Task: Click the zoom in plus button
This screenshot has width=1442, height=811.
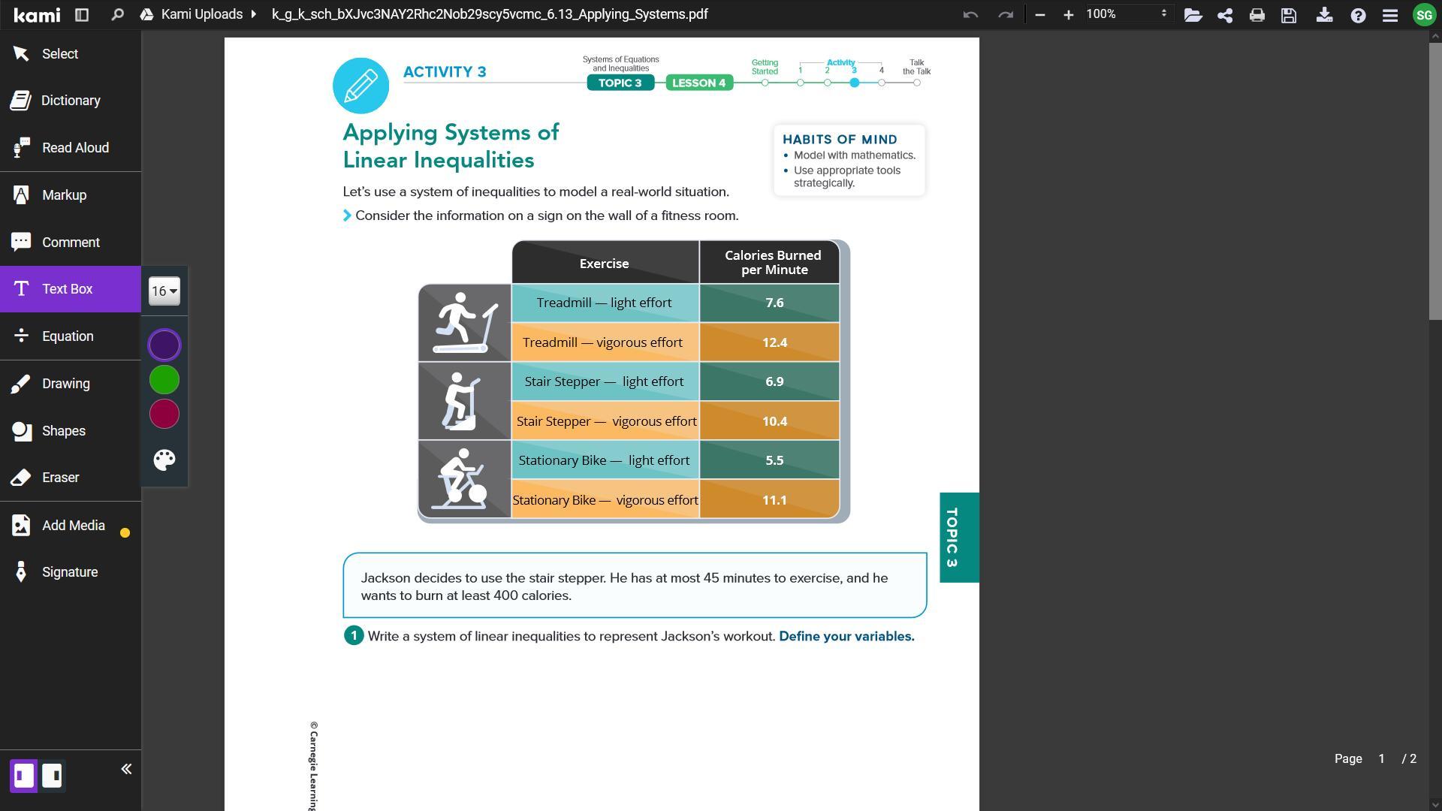Action: click(x=1068, y=15)
